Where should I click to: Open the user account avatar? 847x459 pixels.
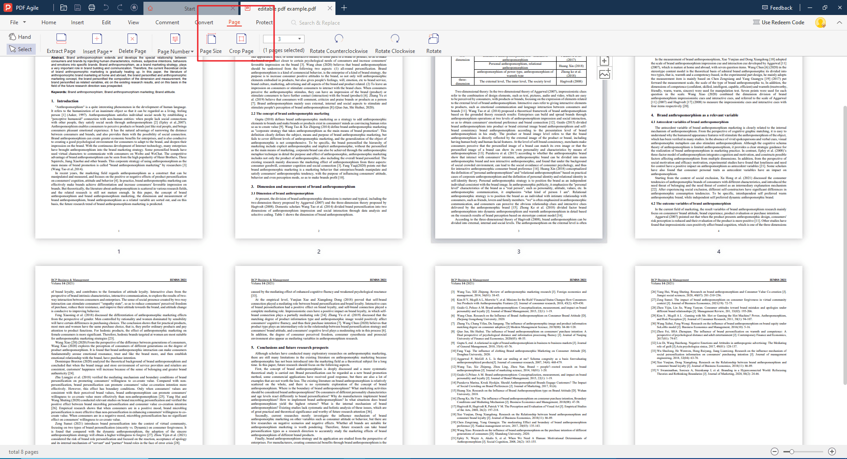click(821, 22)
